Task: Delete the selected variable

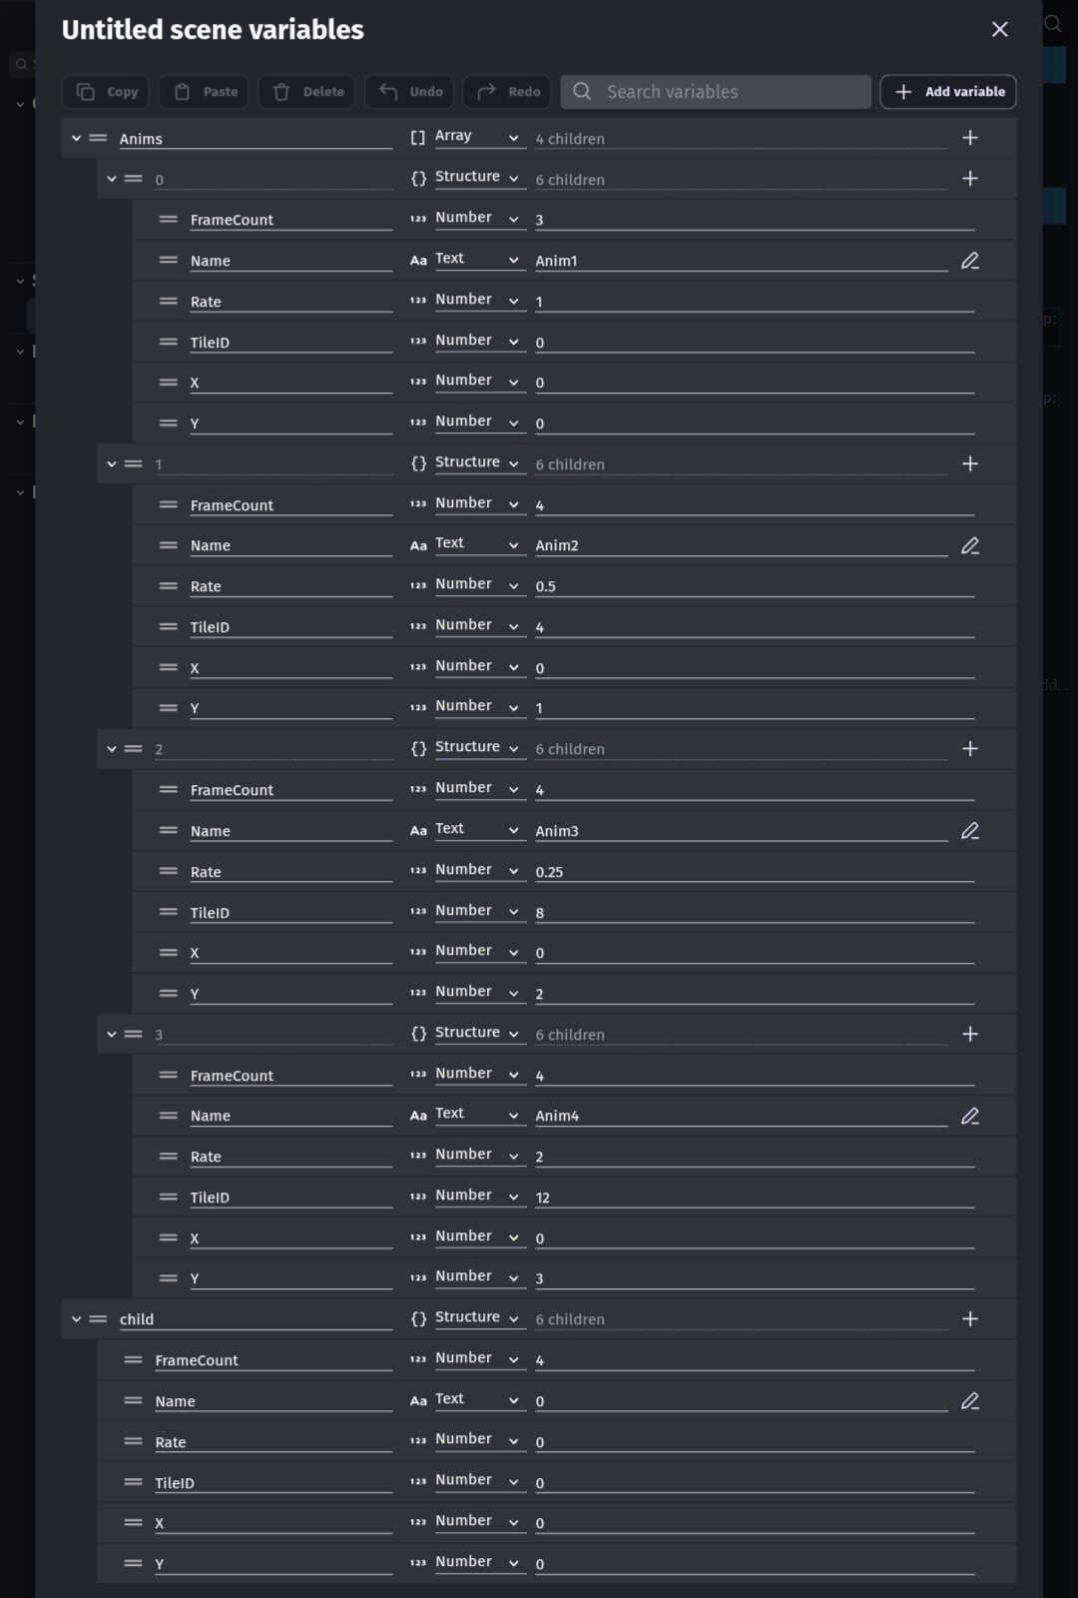Action: pyautogui.click(x=308, y=92)
